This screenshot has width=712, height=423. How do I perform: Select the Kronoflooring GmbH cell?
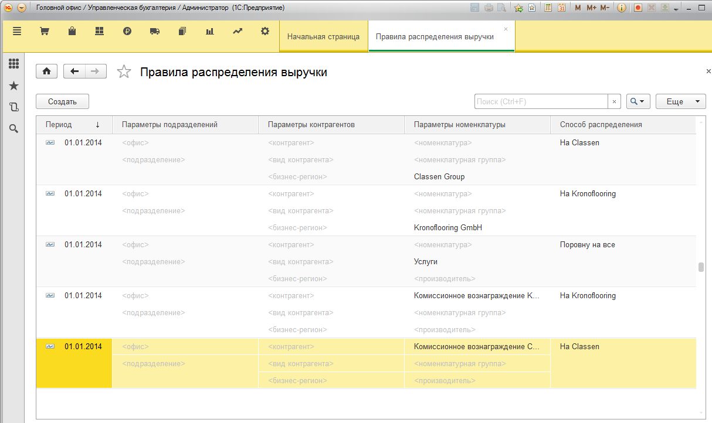pos(477,227)
